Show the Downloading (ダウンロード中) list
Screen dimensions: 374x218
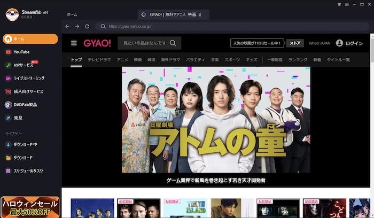[21, 145]
